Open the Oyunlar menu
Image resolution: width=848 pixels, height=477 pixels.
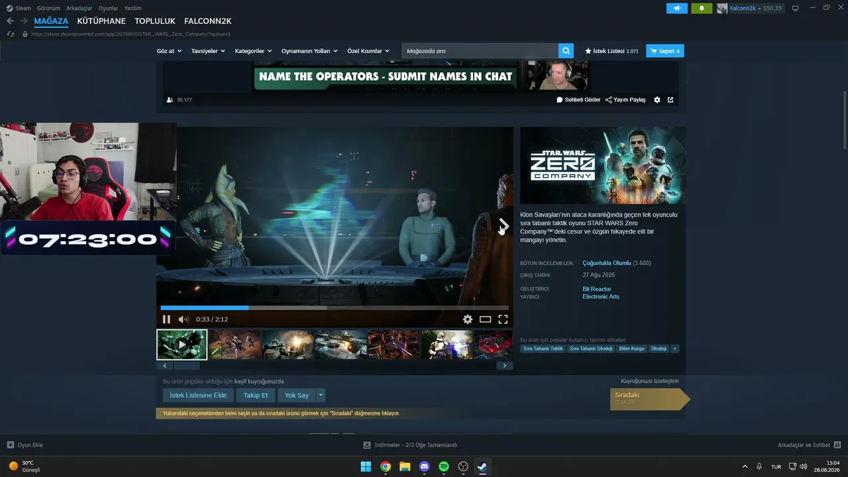coord(108,8)
